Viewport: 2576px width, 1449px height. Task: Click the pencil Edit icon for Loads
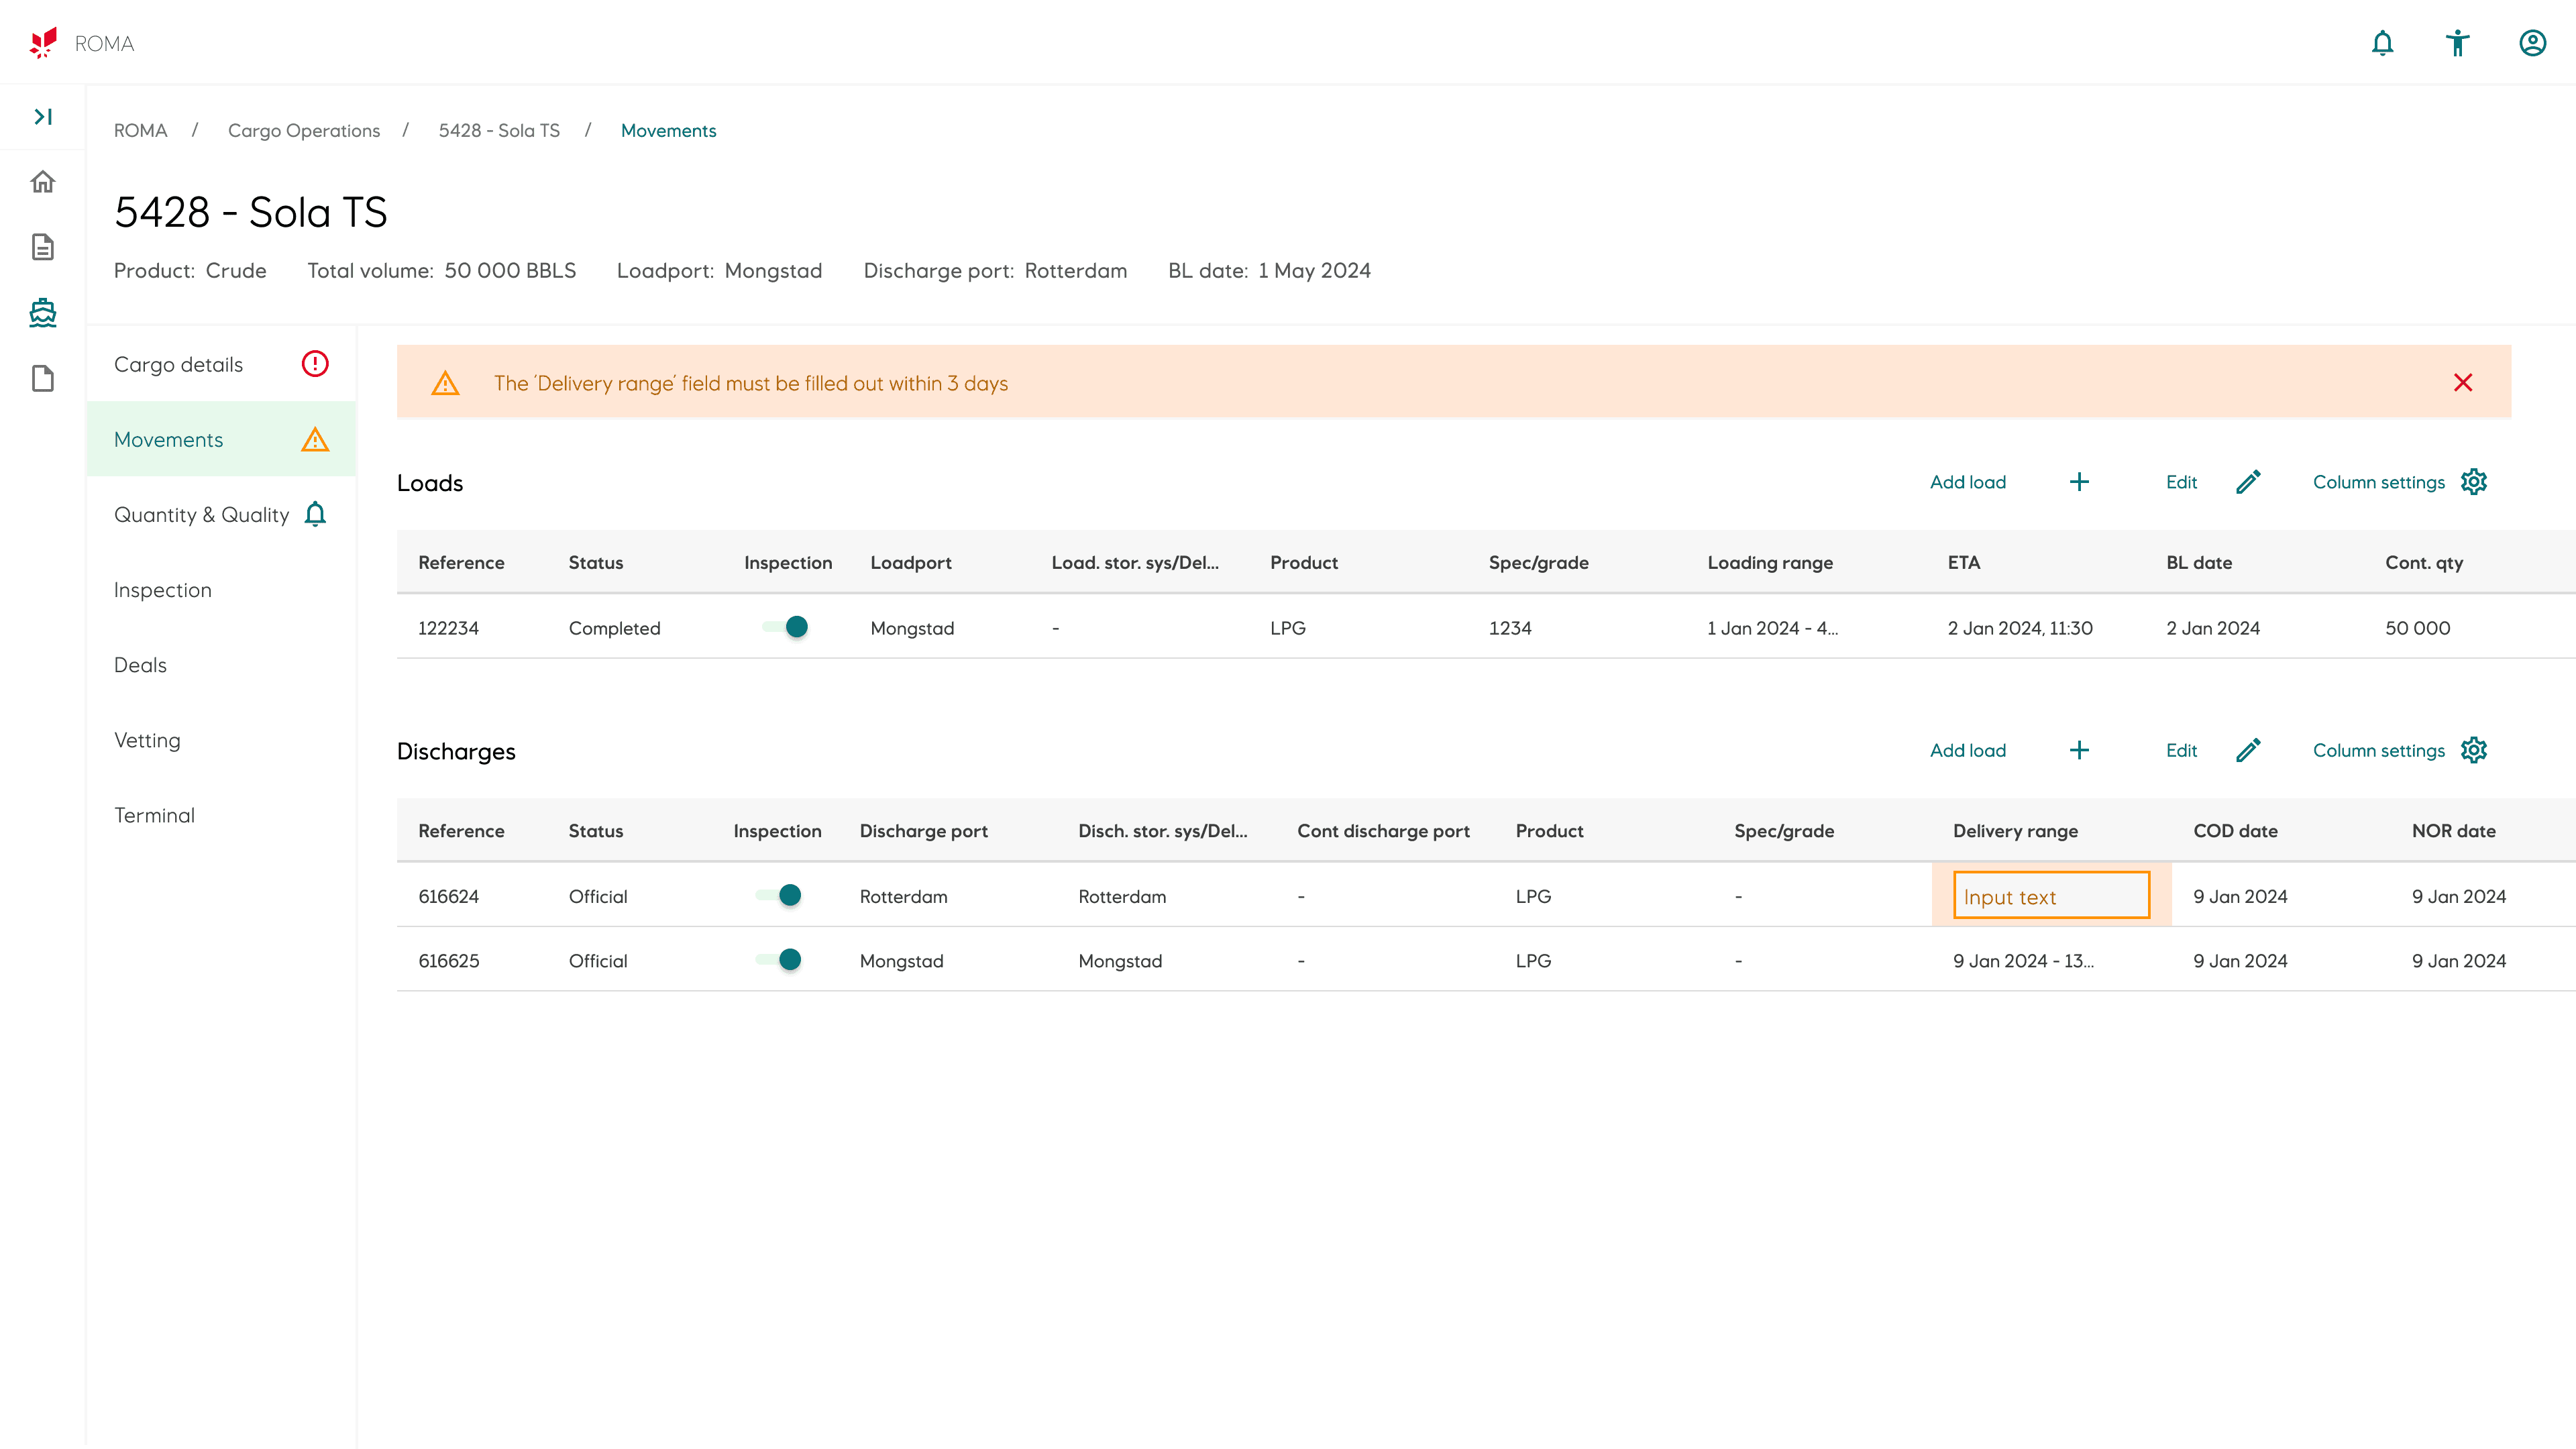pyautogui.click(x=2248, y=482)
